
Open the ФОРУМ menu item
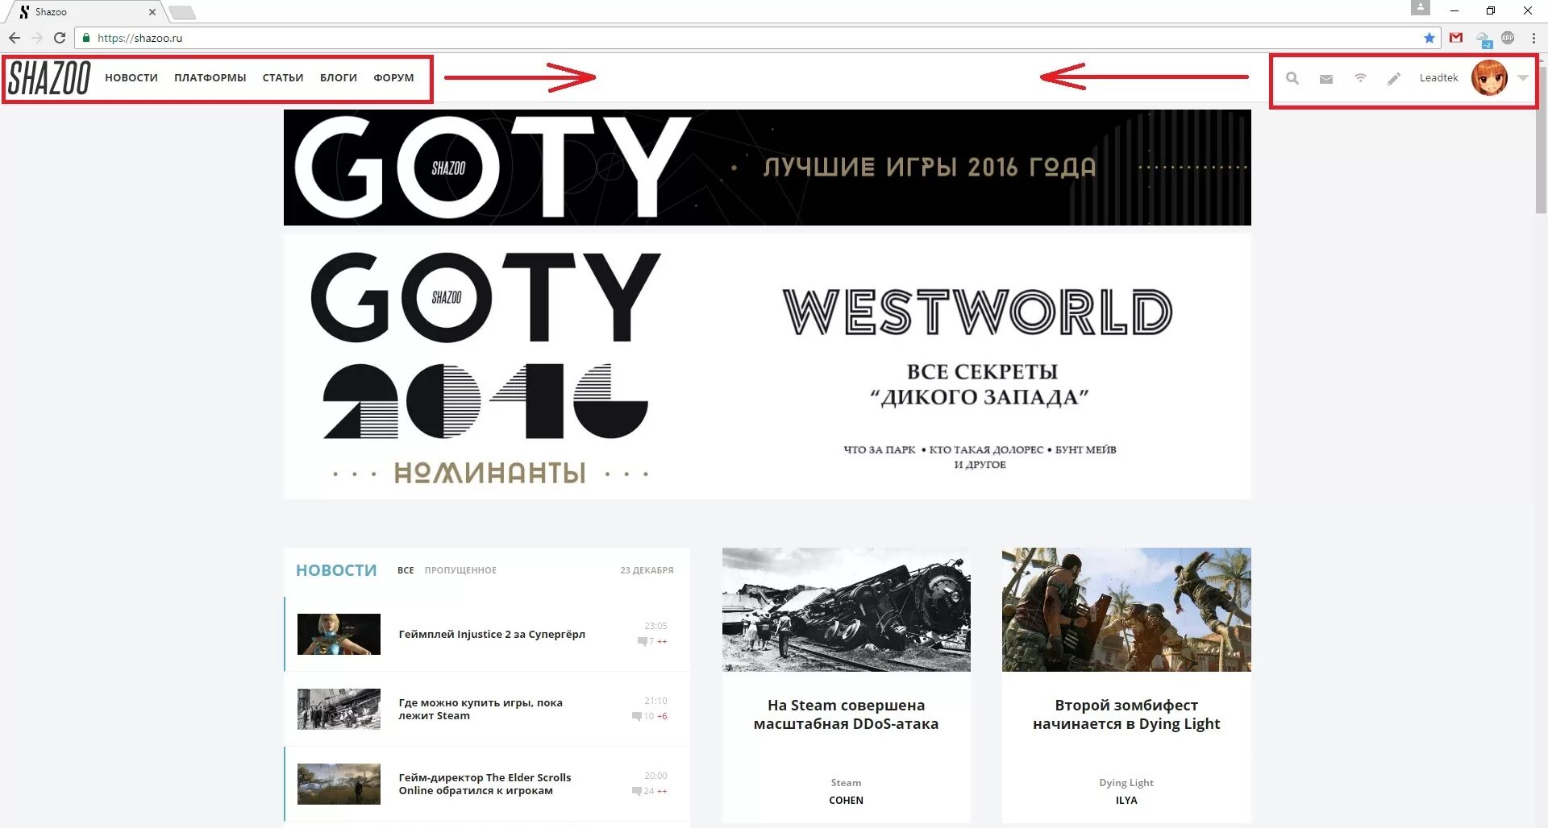pos(393,78)
